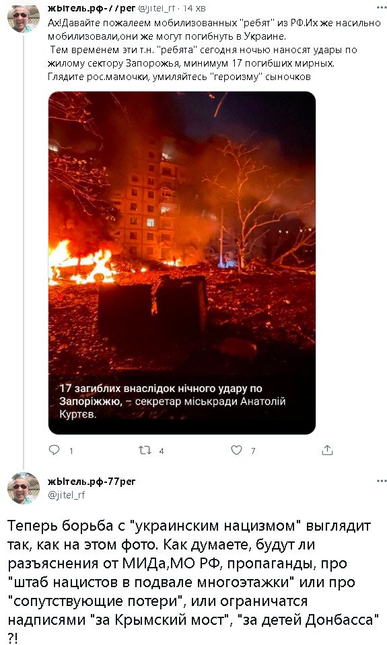Click the reply speech bubble icon

pos(54,450)
